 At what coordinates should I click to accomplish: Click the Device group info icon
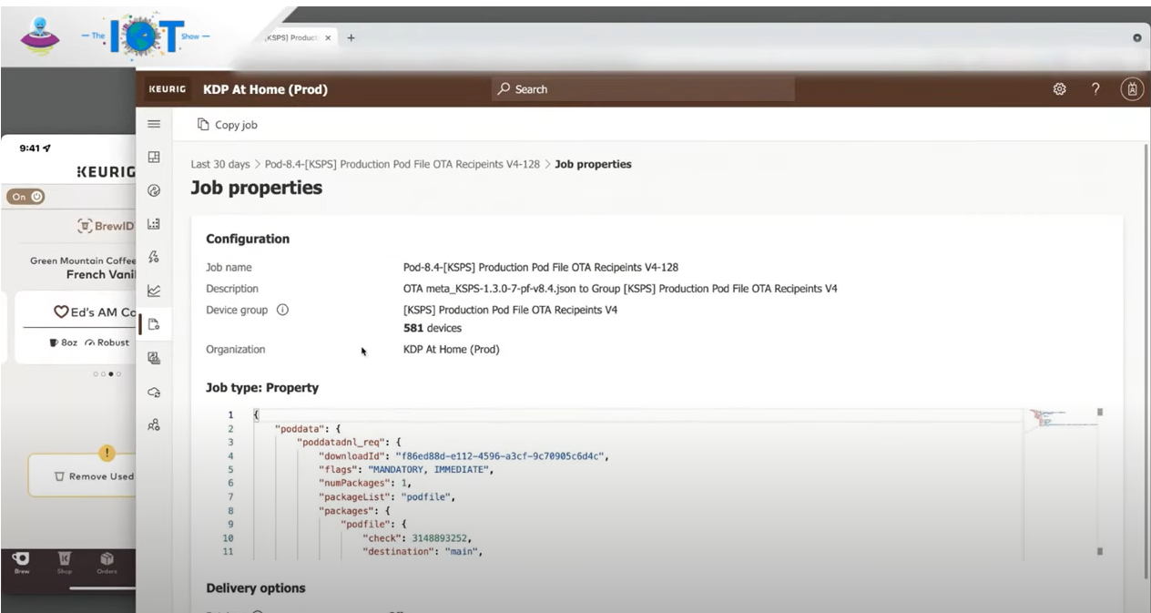pyautogui.click(x=282, y=310)
